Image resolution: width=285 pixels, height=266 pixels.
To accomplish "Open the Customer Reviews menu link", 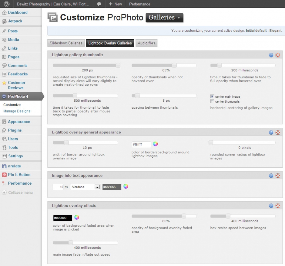I will pyautogui.click(x=17, y=85).
